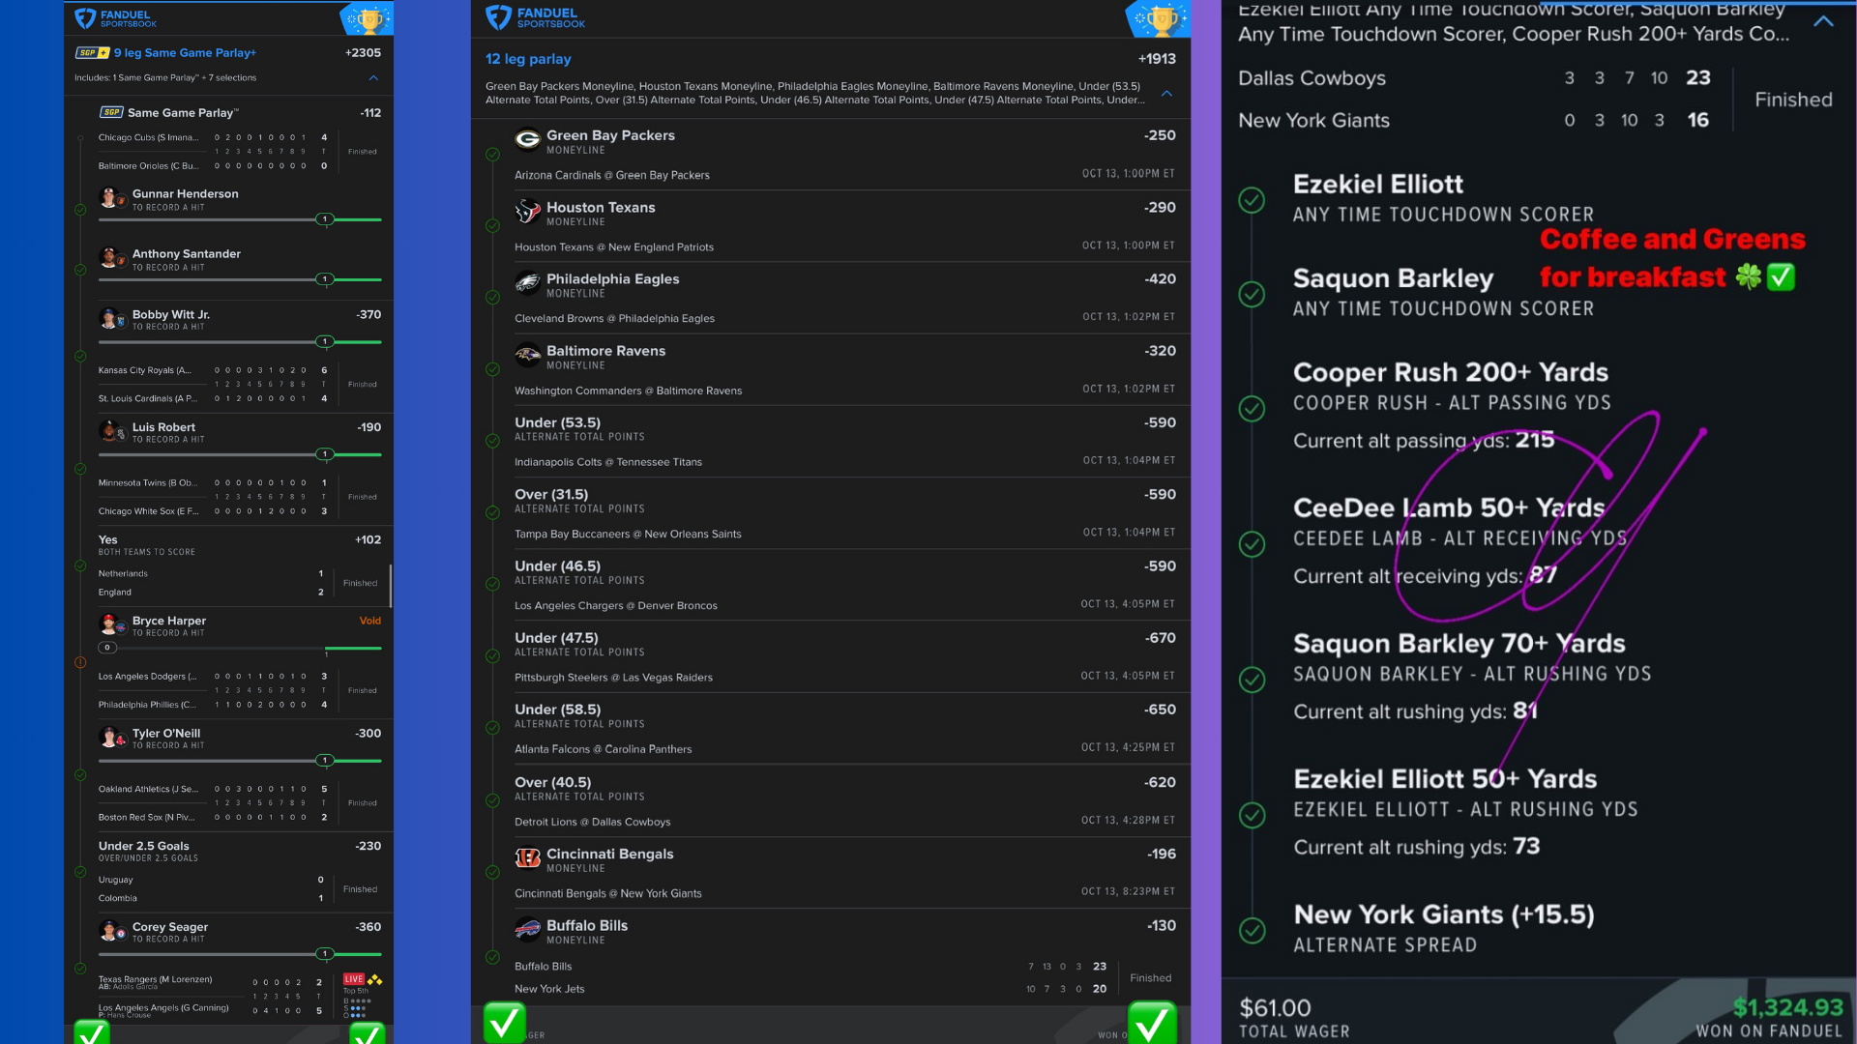Click Bobby Witt Jr.'s player avatar

click(111, 319)
